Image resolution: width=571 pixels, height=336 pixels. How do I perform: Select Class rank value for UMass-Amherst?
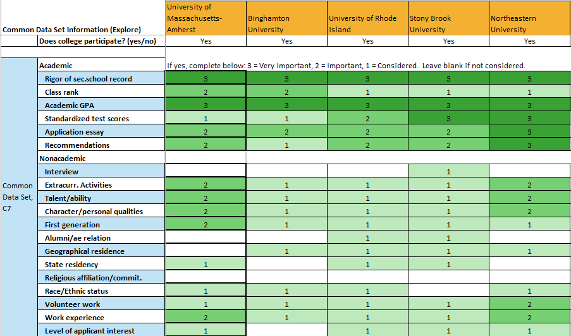206,92
